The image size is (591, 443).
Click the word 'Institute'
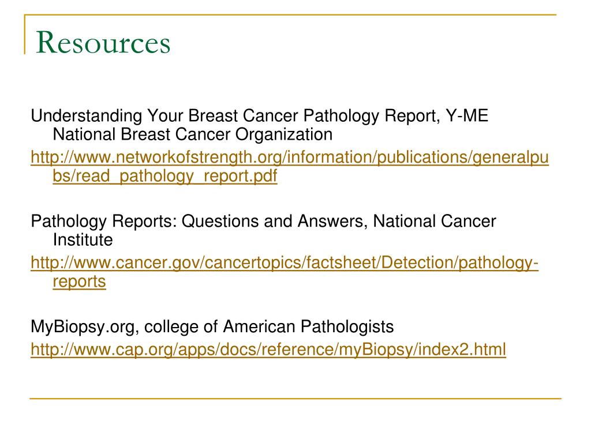[83, 240]
